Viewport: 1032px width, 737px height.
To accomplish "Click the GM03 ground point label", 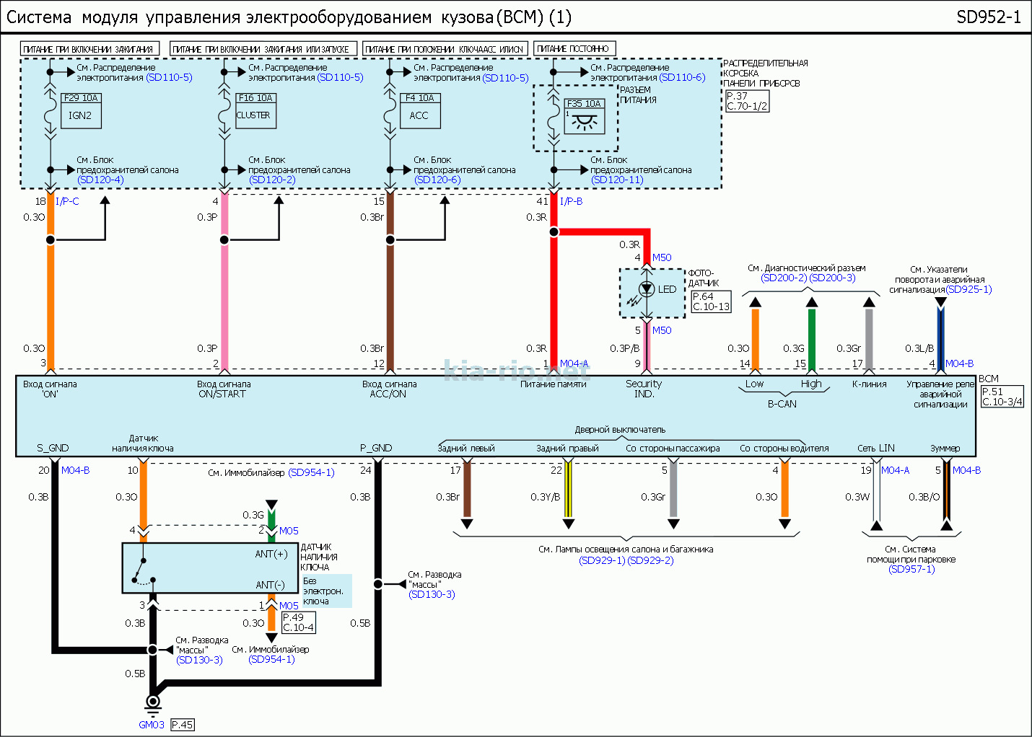I will click(x=152, y=725).
